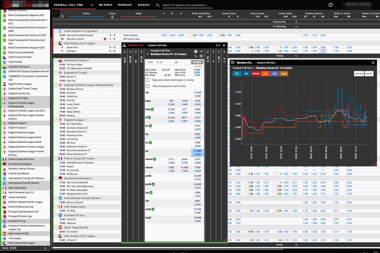Open the price chart icon in the bet panel
This screenshot has width=380, height=253.
coord(201,52)
